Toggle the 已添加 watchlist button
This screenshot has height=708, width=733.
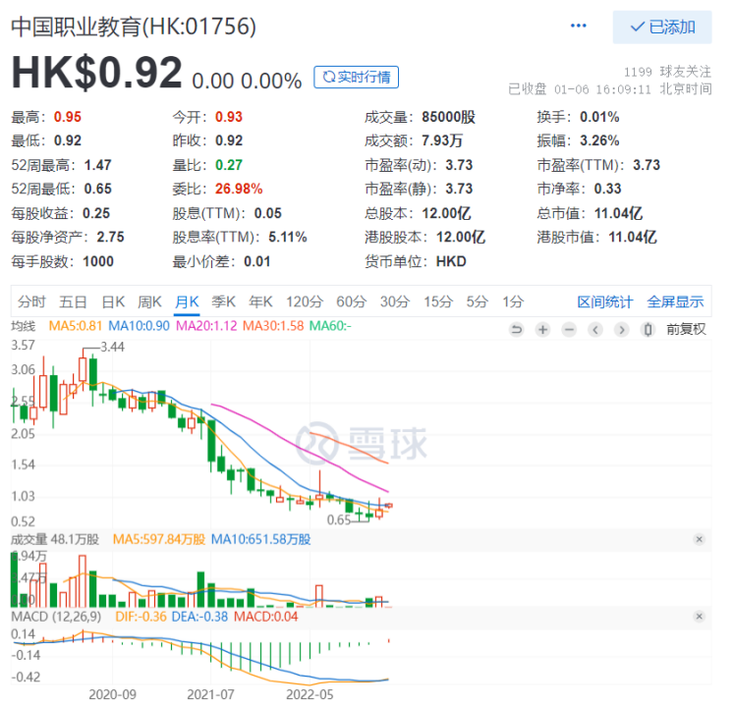(661, 27)
